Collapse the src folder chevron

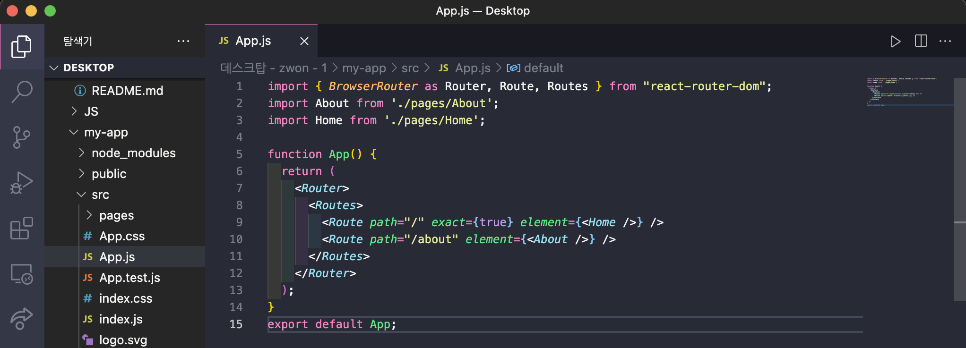tap(81, 195)
